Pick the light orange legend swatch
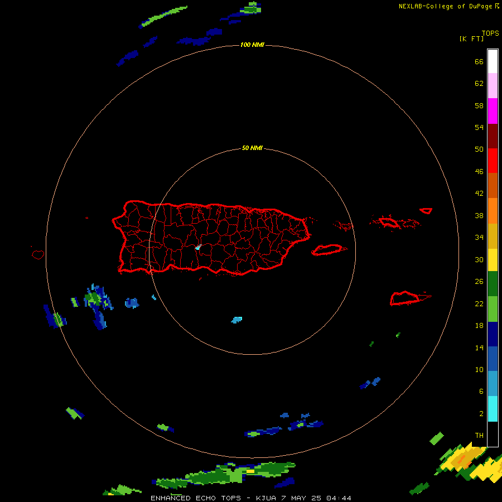Viewport: 502px width, 502px height. click(493, 211)
